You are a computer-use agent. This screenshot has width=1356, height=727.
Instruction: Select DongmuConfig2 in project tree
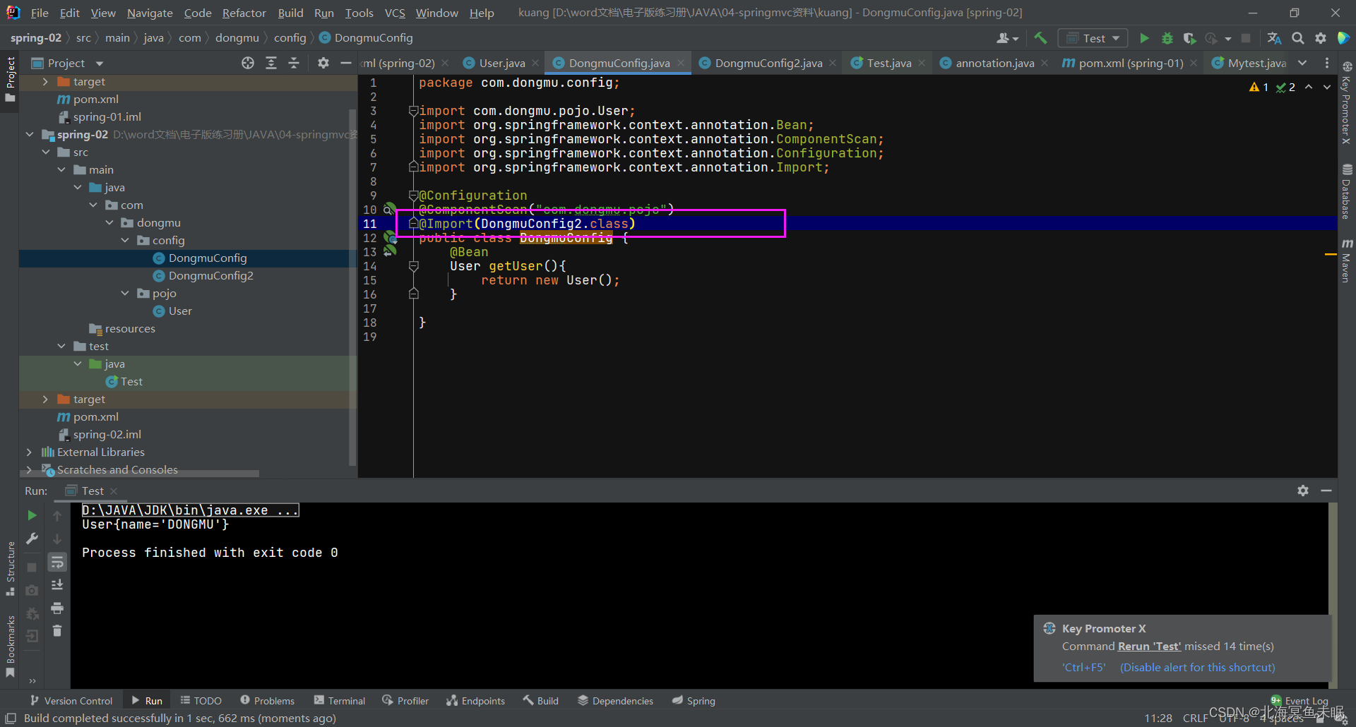[210, 275]
